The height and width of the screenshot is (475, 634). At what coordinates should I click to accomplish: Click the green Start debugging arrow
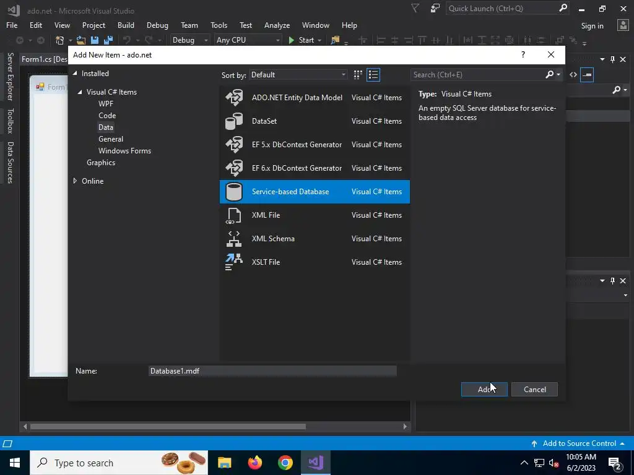[291, 40]
